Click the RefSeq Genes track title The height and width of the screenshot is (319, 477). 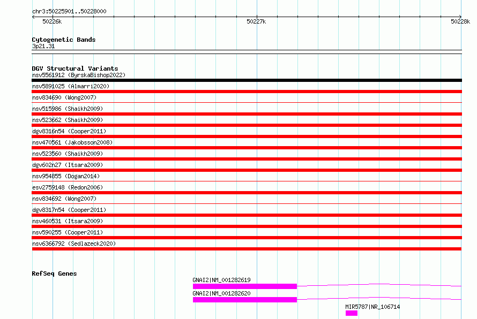(54, 274)
